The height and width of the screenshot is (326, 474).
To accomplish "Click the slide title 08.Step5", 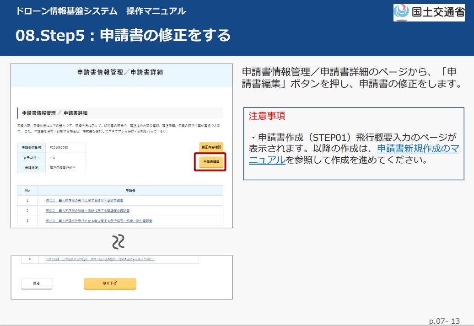I will tap(123, 35).
